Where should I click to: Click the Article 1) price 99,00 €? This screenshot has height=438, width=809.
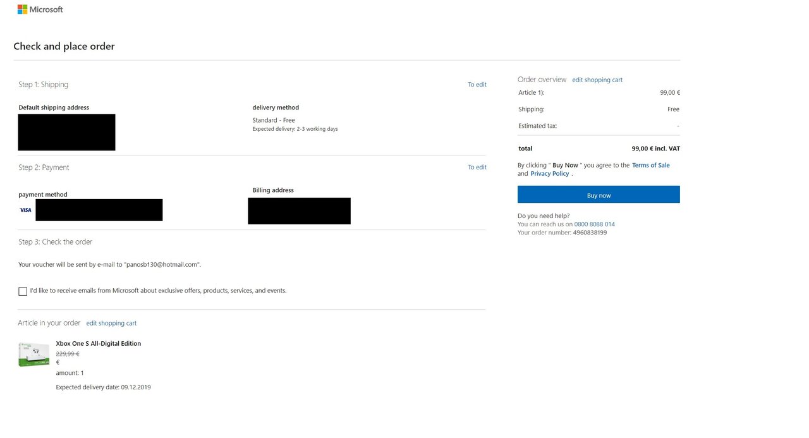pos(670,93)
